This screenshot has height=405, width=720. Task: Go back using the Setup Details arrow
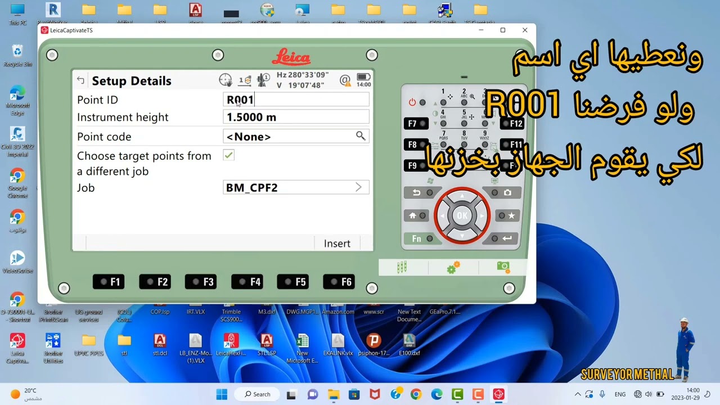click(80, 80)
